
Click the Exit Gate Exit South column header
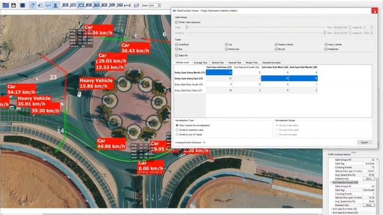(x=247, y=67)
